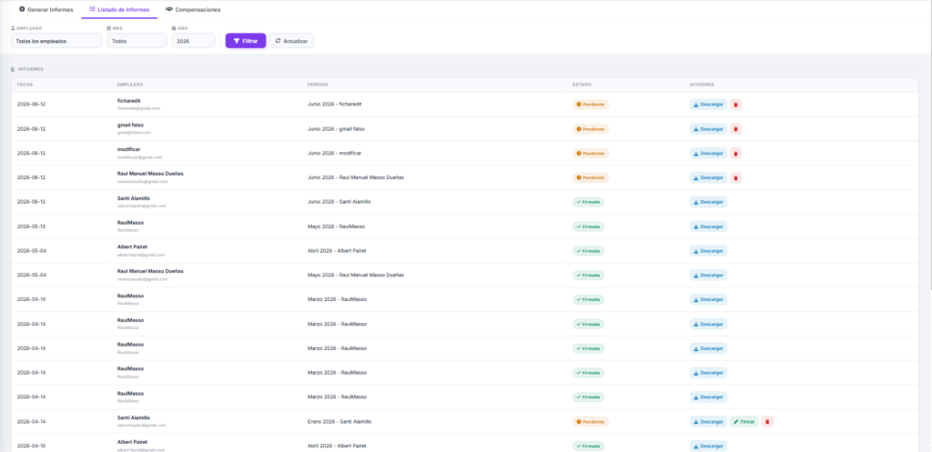
Task: Click period Mayo 2026 - Raul Manuel Masso Dueñas
Action: tap(356, 275)
